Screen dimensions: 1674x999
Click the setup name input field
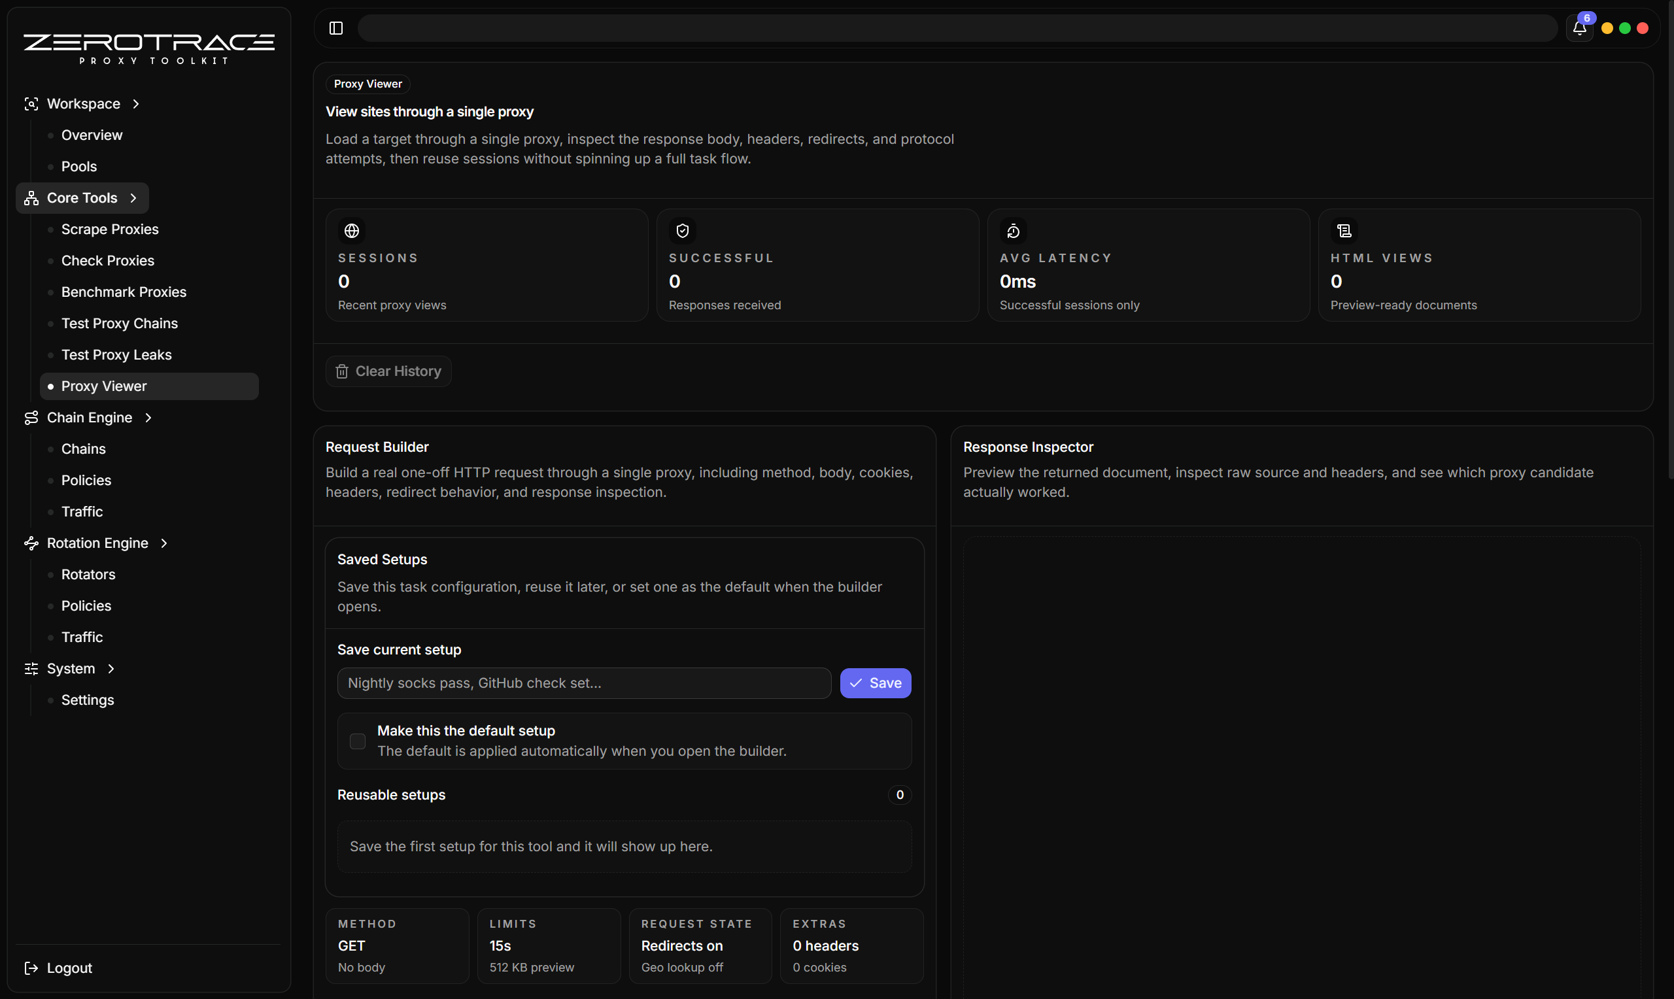[x=583, y=683]
